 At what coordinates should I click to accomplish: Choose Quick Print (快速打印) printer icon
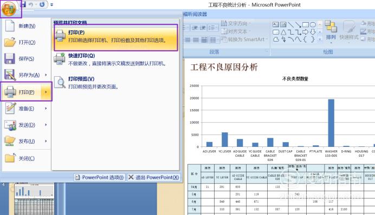point(60,59)
